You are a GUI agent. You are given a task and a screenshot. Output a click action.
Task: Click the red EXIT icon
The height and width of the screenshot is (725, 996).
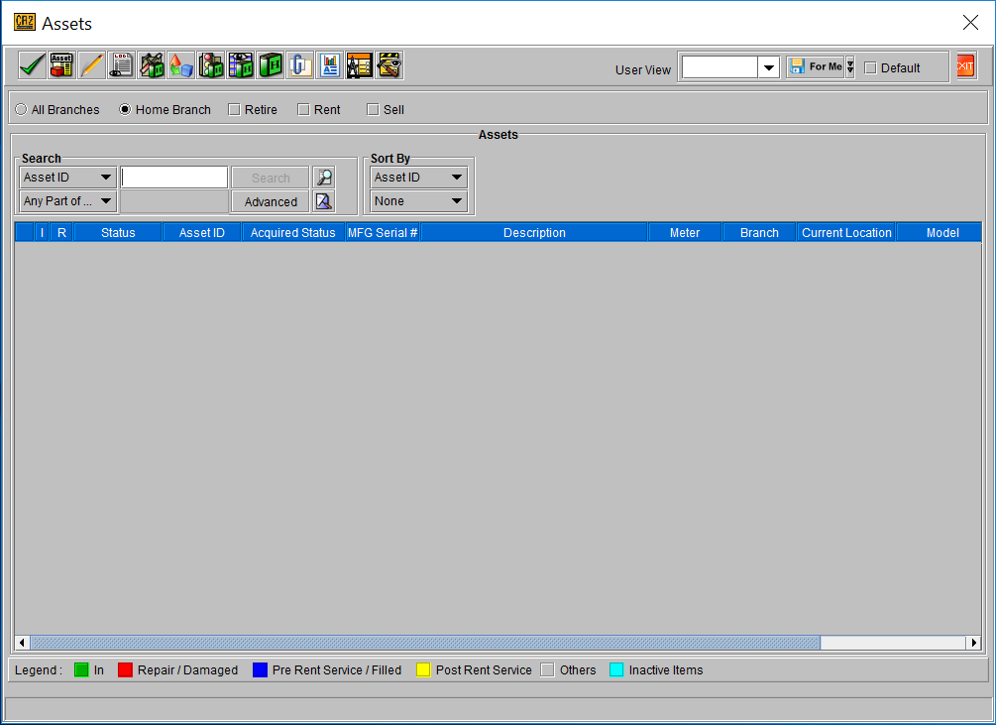click(x=965, y=66)
